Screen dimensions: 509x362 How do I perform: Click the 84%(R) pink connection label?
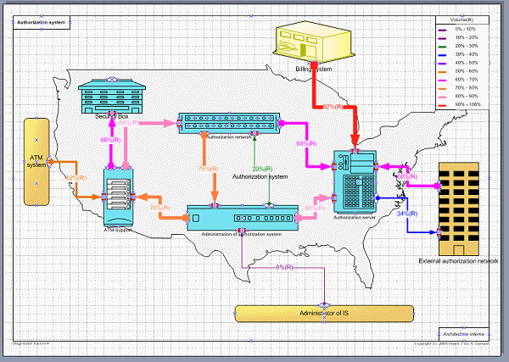coord(129,123)
